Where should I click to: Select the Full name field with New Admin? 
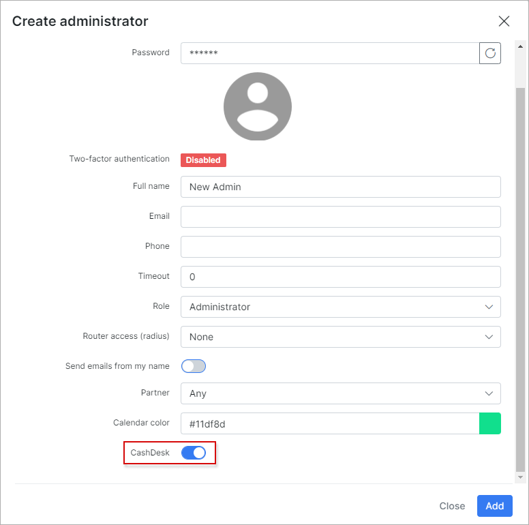(341, 187)
